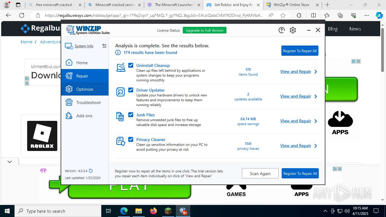Open Copilot icon in Edge
386x217 pixels.
[x=379, y=15]
